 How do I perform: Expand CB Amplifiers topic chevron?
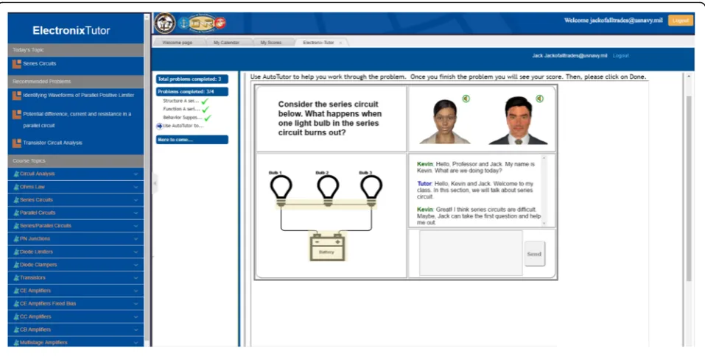click(136, 330)
